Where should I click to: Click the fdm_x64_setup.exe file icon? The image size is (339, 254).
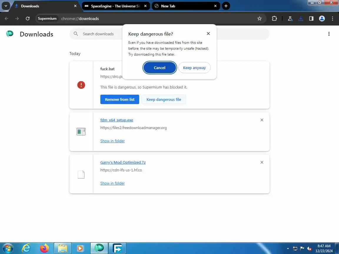(81, 131)
